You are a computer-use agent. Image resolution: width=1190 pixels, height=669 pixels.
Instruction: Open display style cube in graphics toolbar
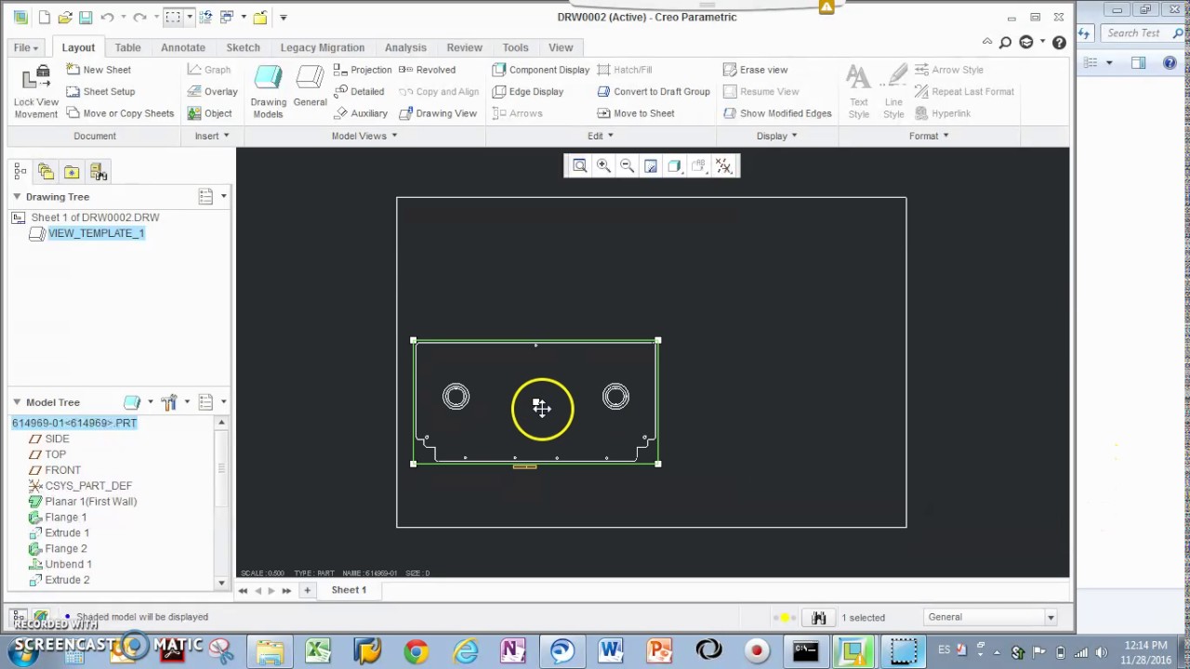[674, 165]
